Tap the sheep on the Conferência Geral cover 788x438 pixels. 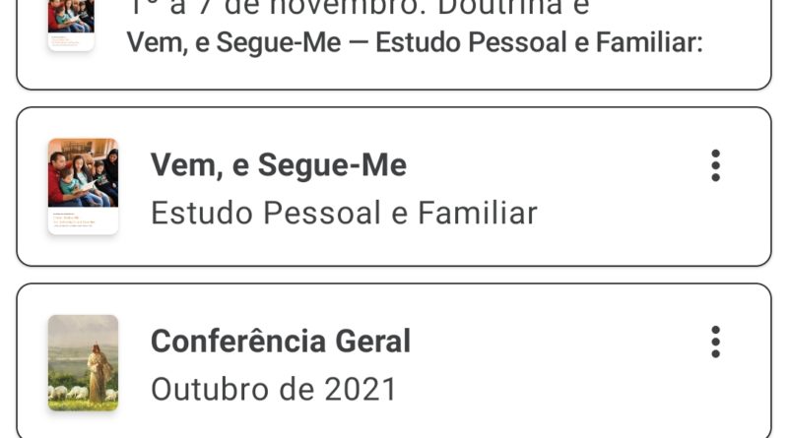[65, 394]
